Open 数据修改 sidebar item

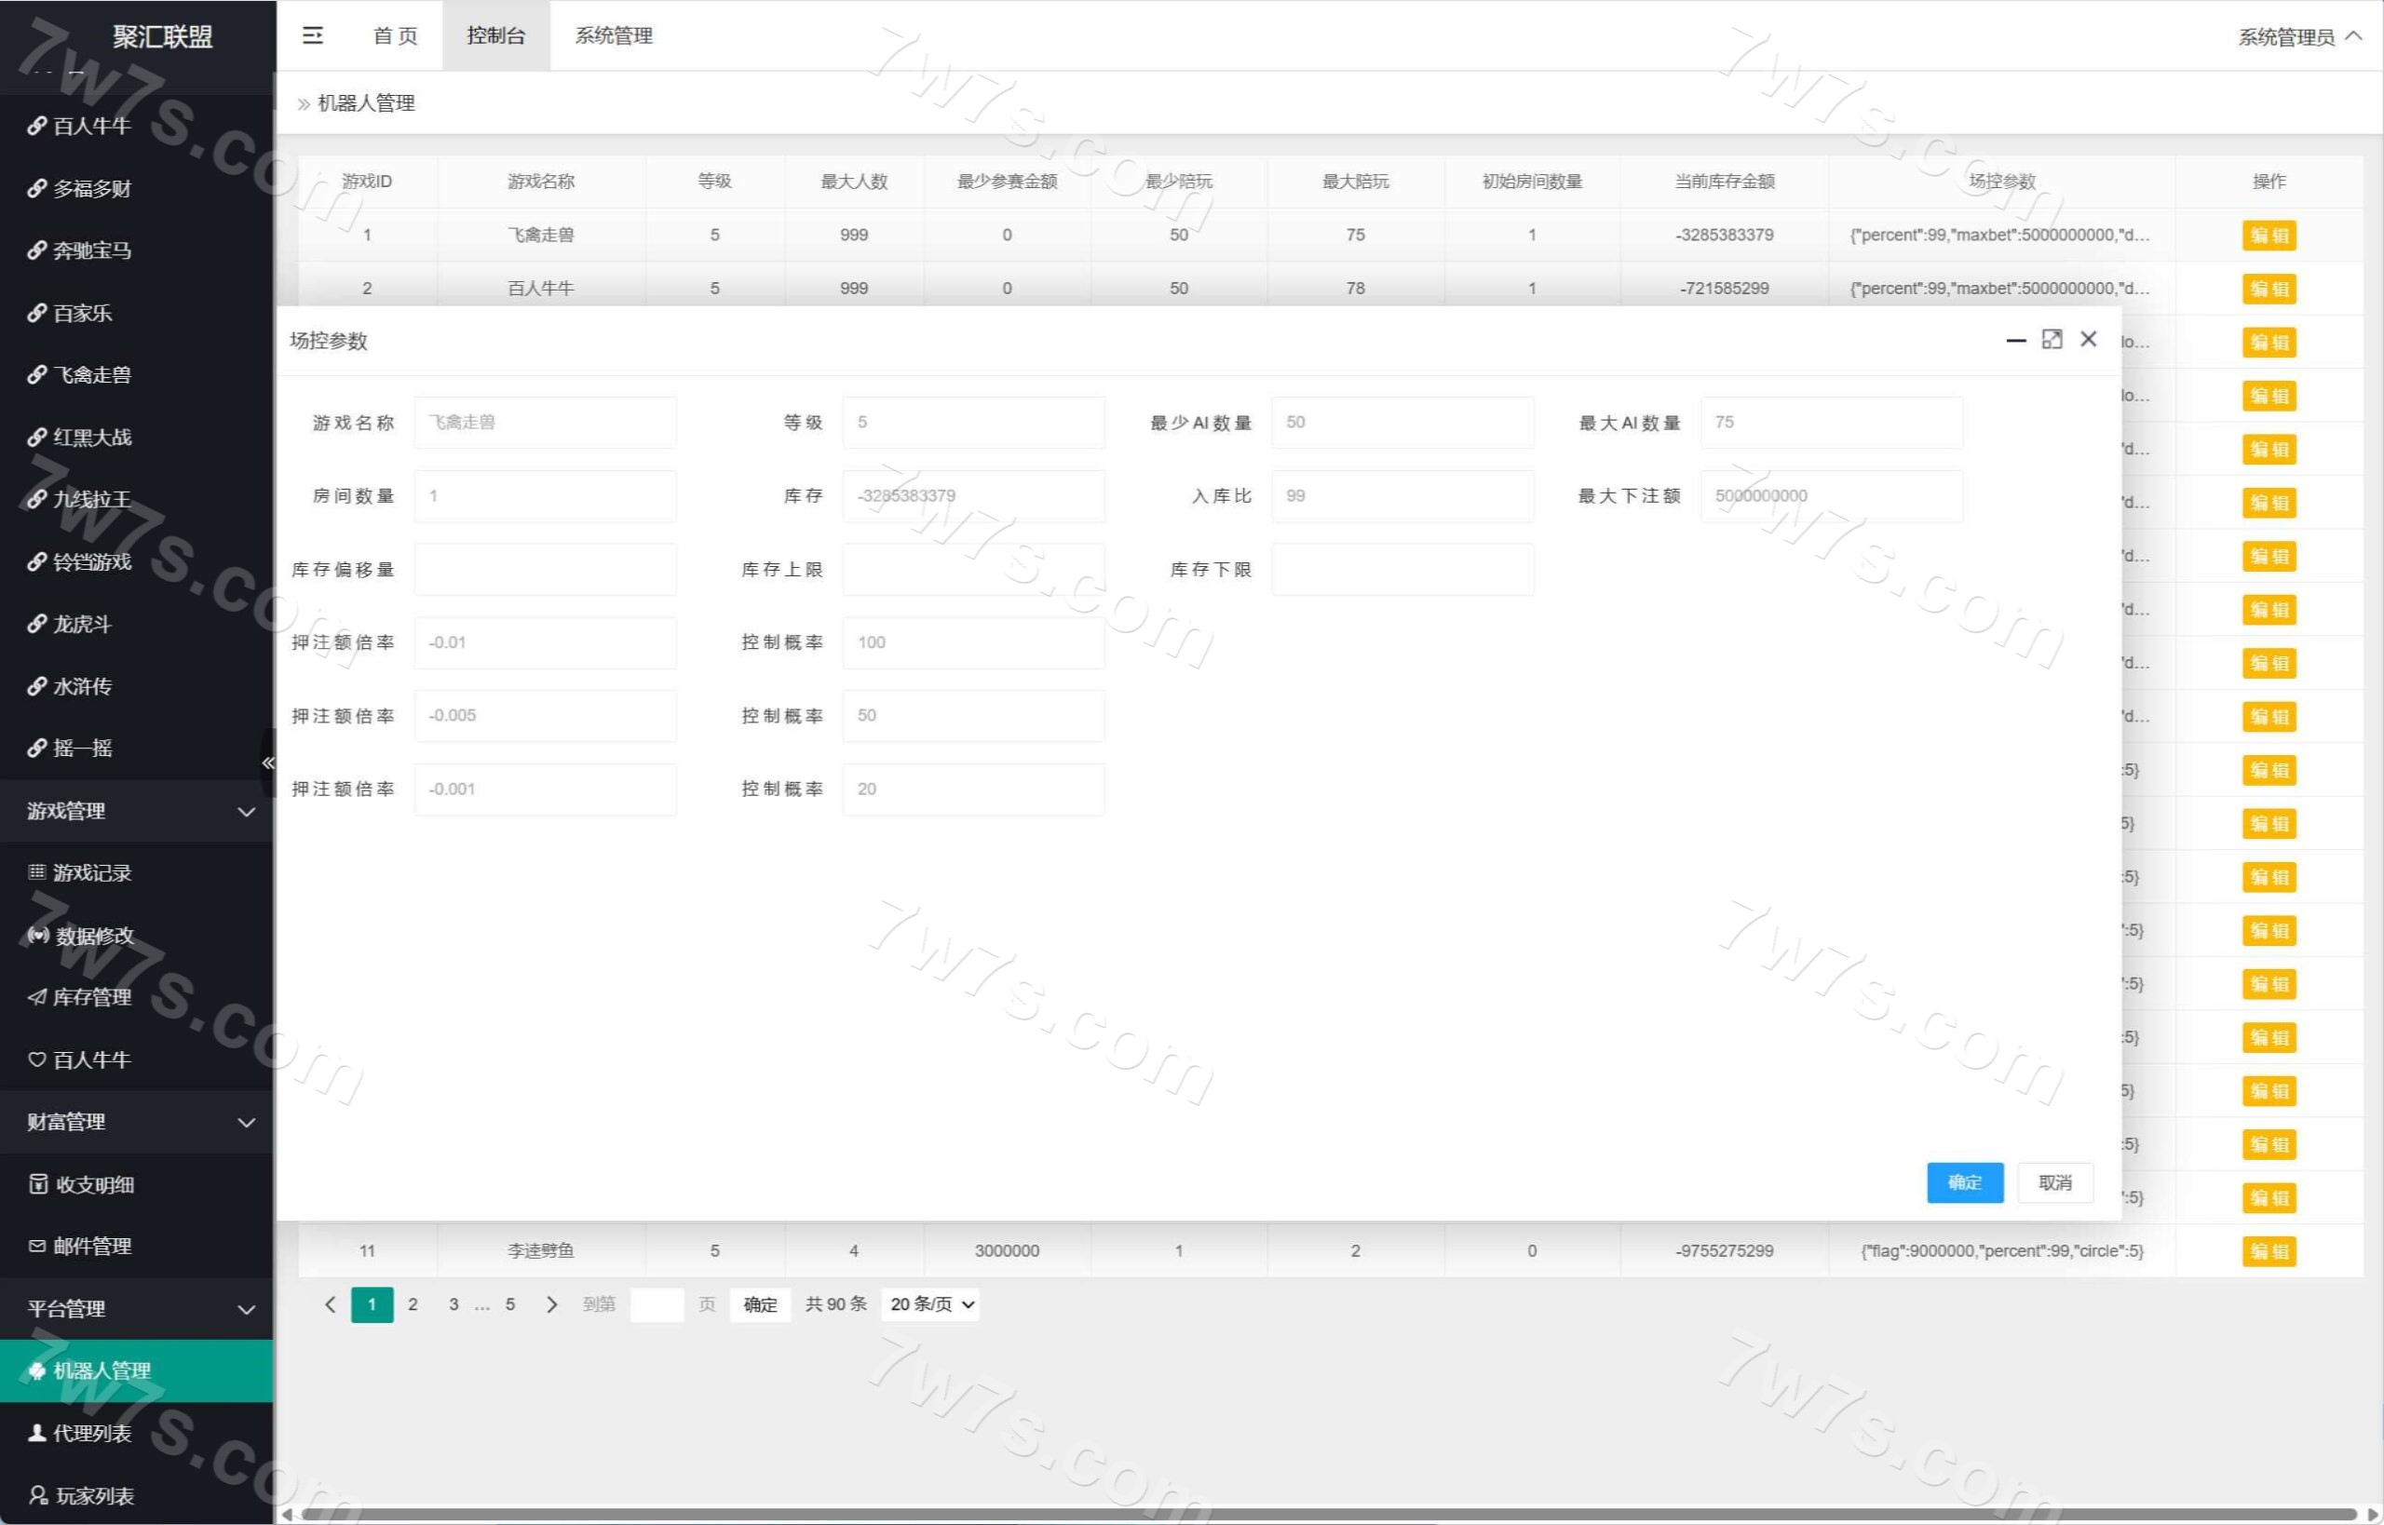point(93,935)
